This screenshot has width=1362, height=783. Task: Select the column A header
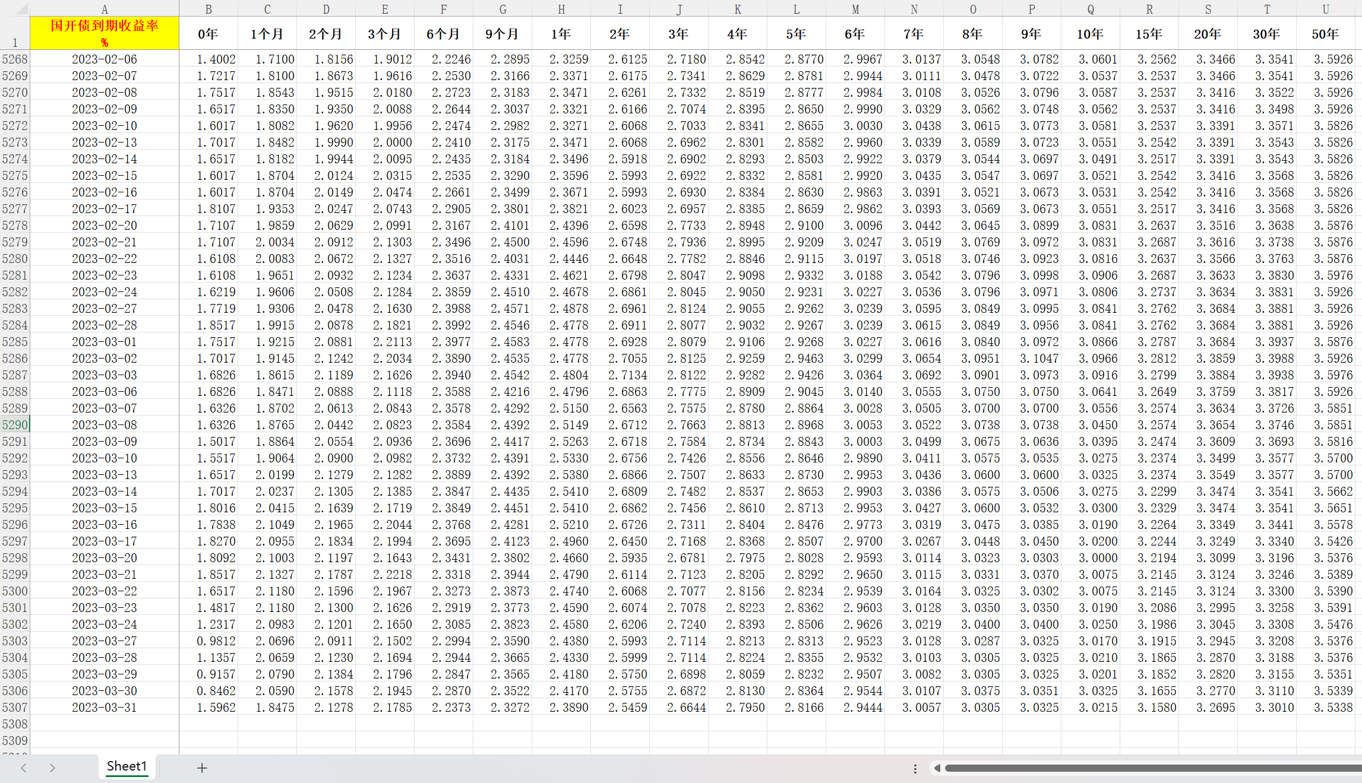coord(105,8)
